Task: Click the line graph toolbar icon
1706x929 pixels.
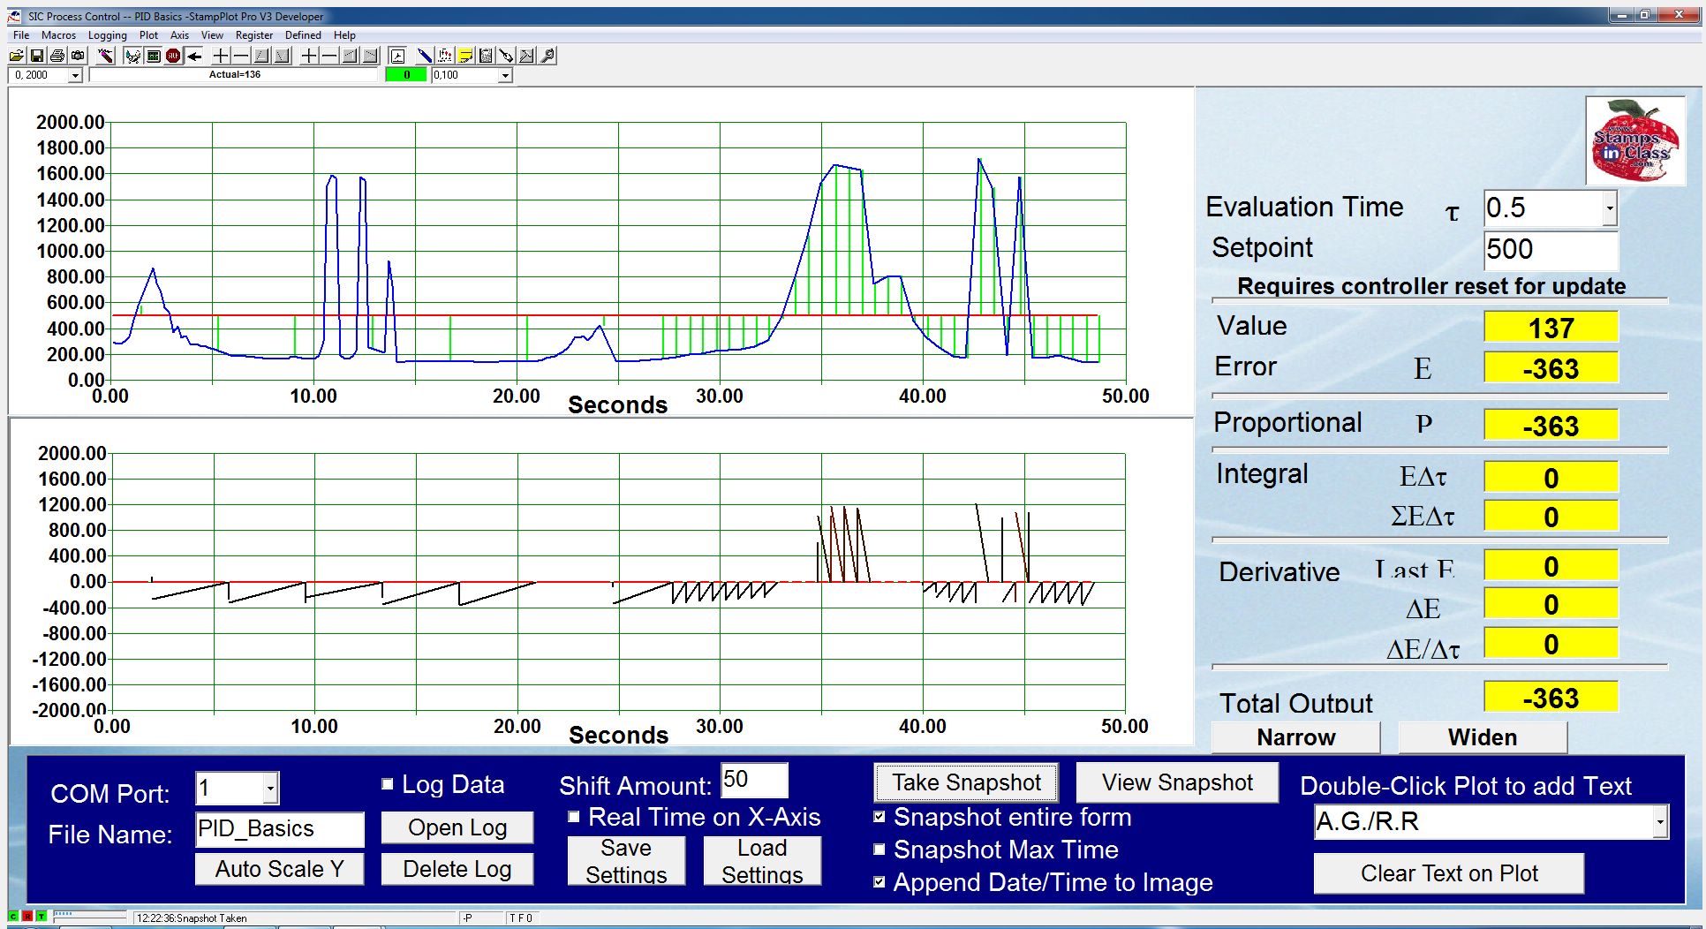Action: pos(526,56)
